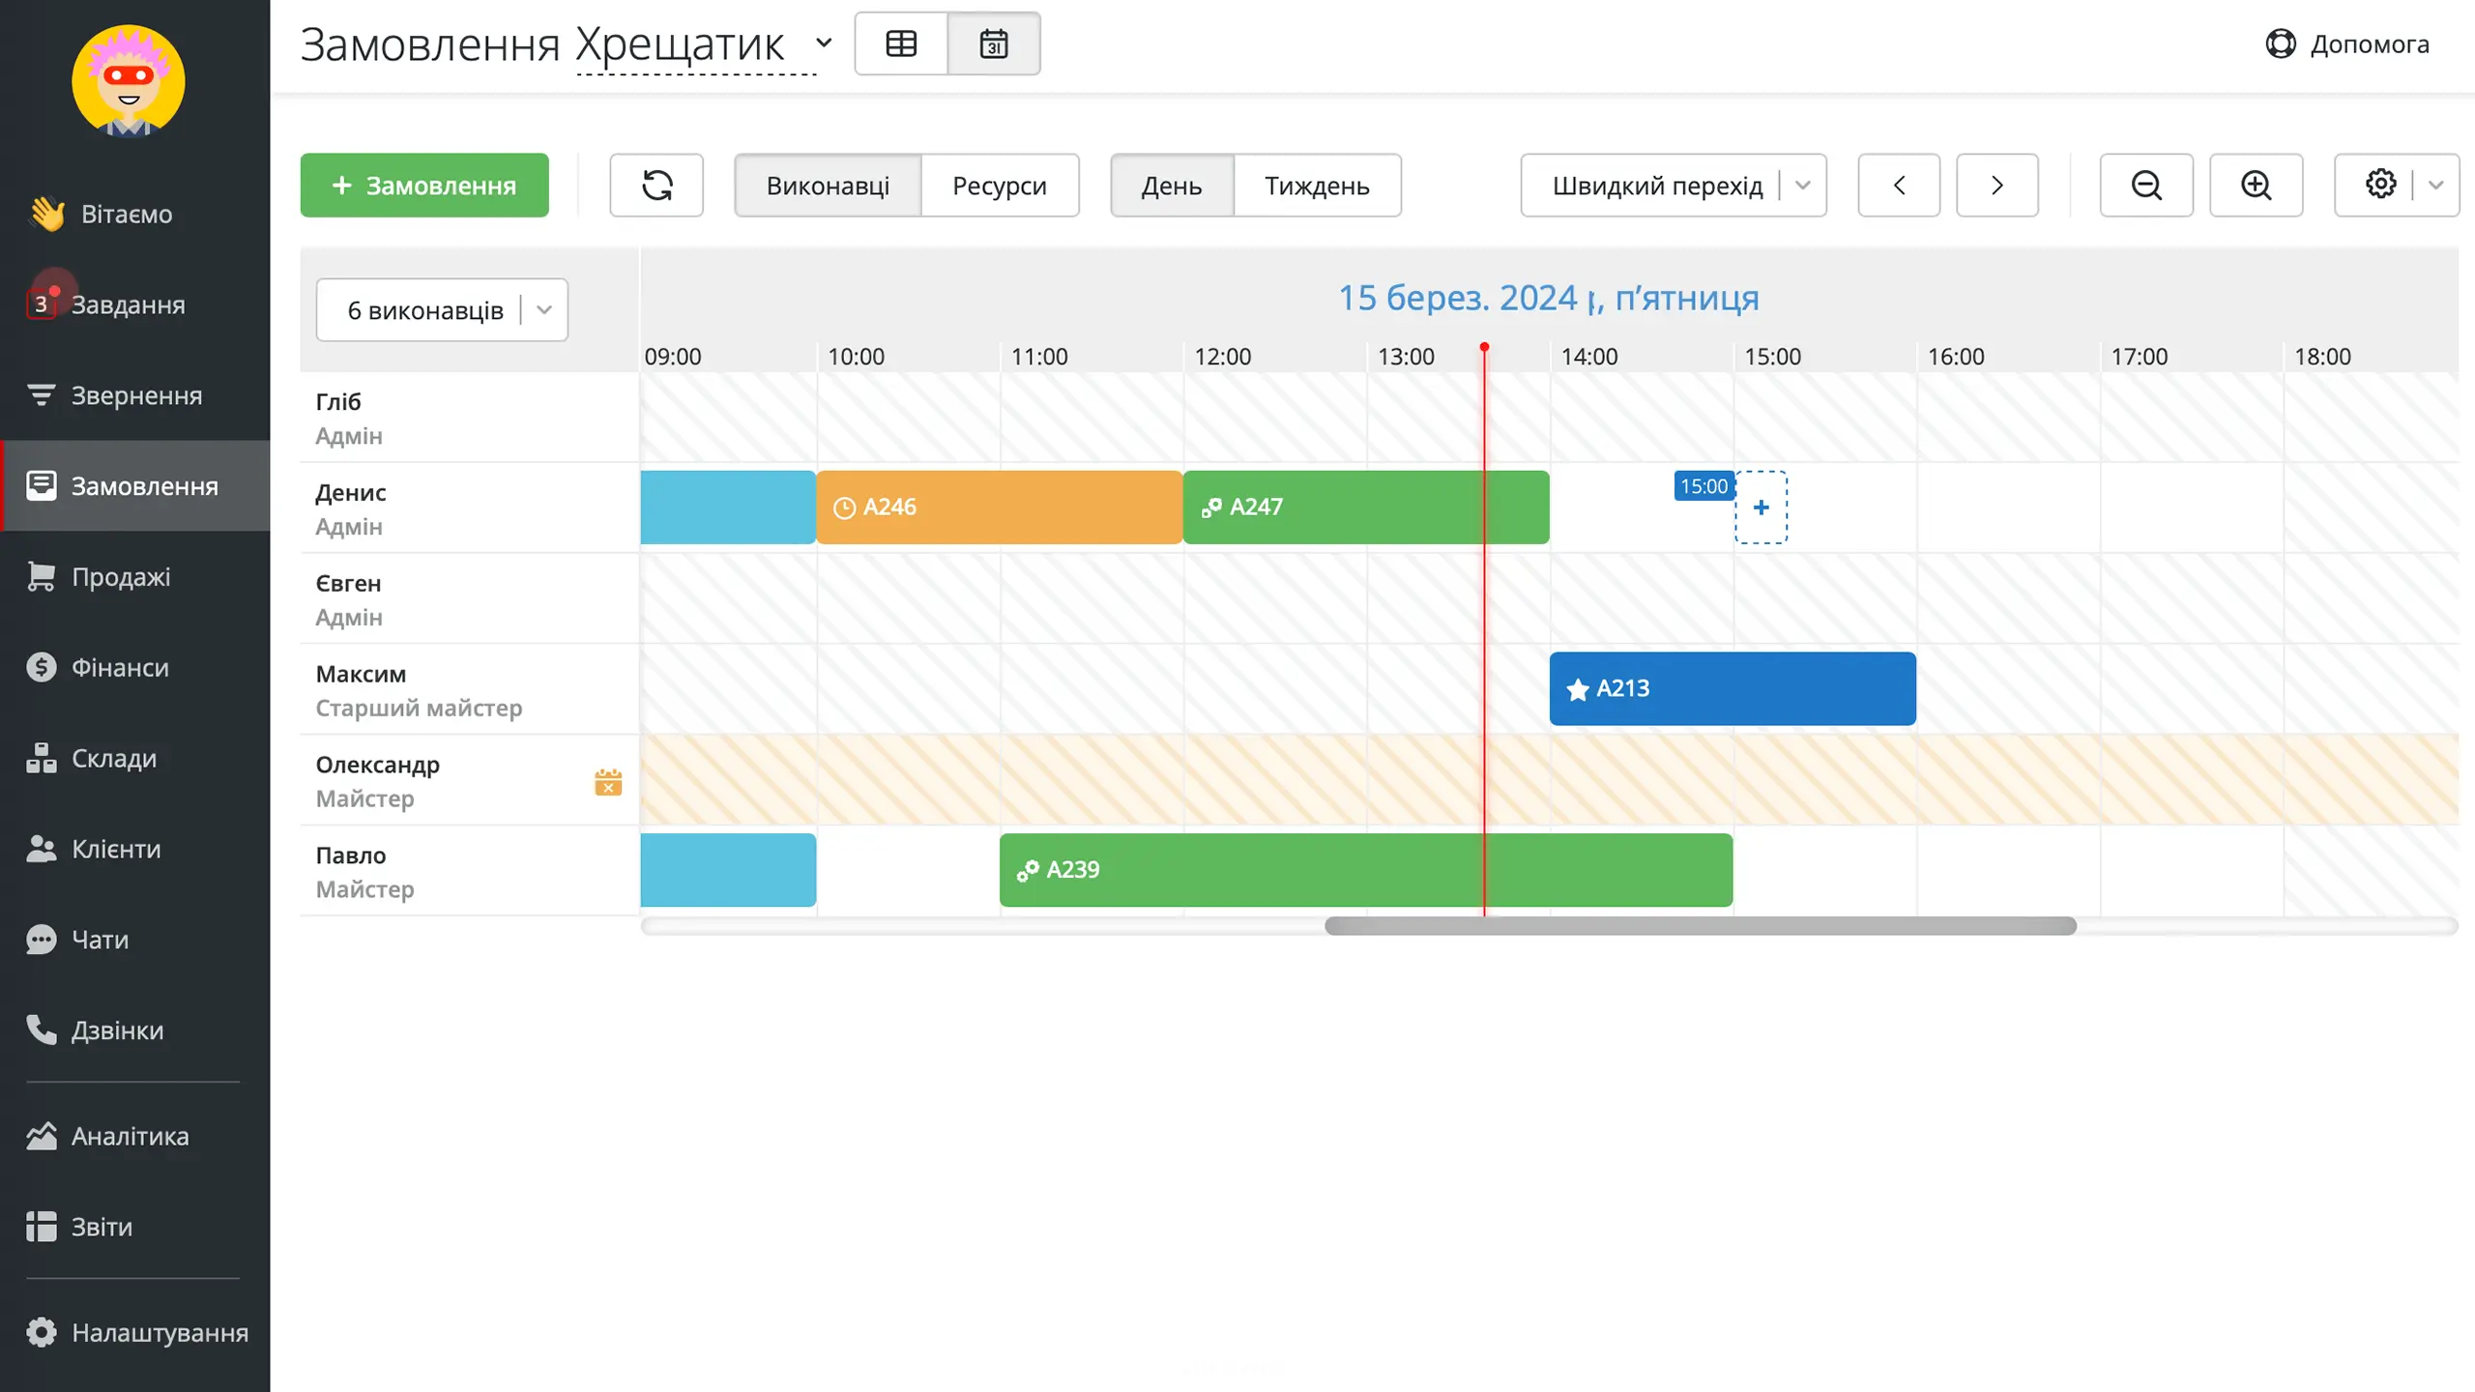Click Олександр's day-off calendar icon
This screenshot has width=2475, height=1392.
(x=608, y=781)
